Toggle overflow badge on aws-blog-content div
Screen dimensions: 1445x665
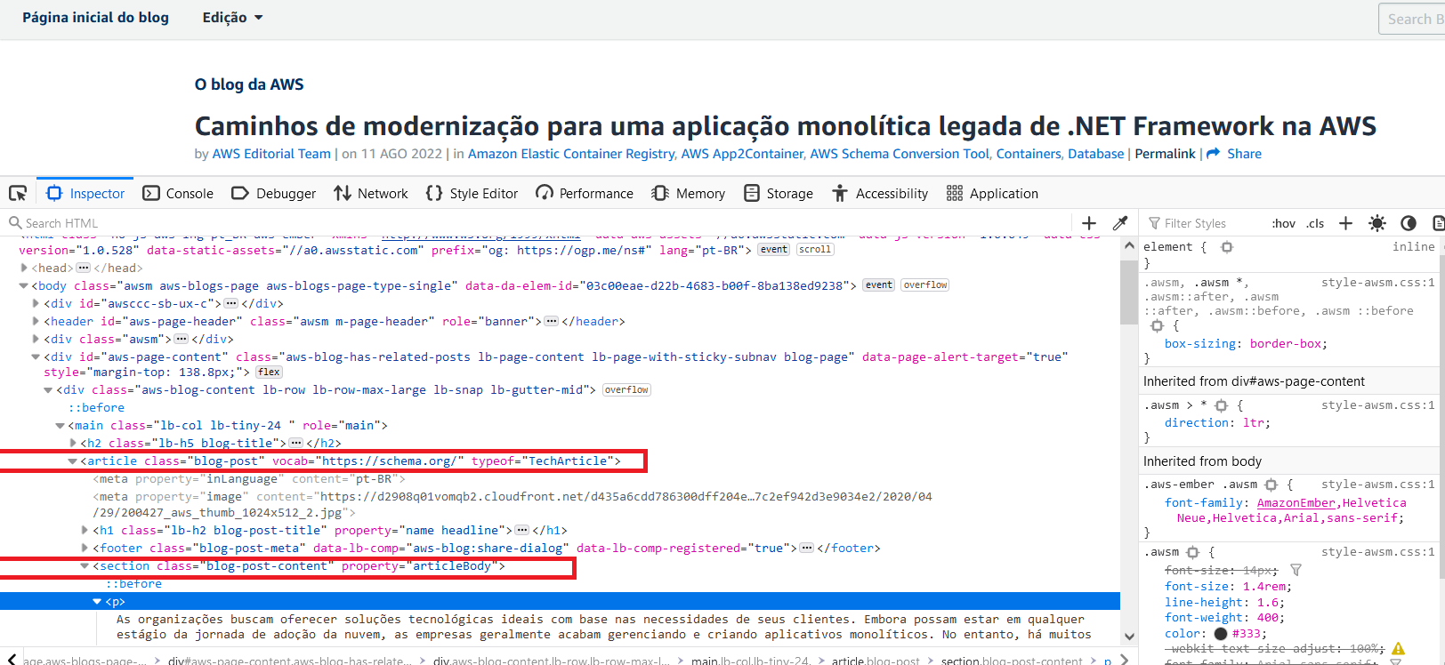(x=626, y=389)
